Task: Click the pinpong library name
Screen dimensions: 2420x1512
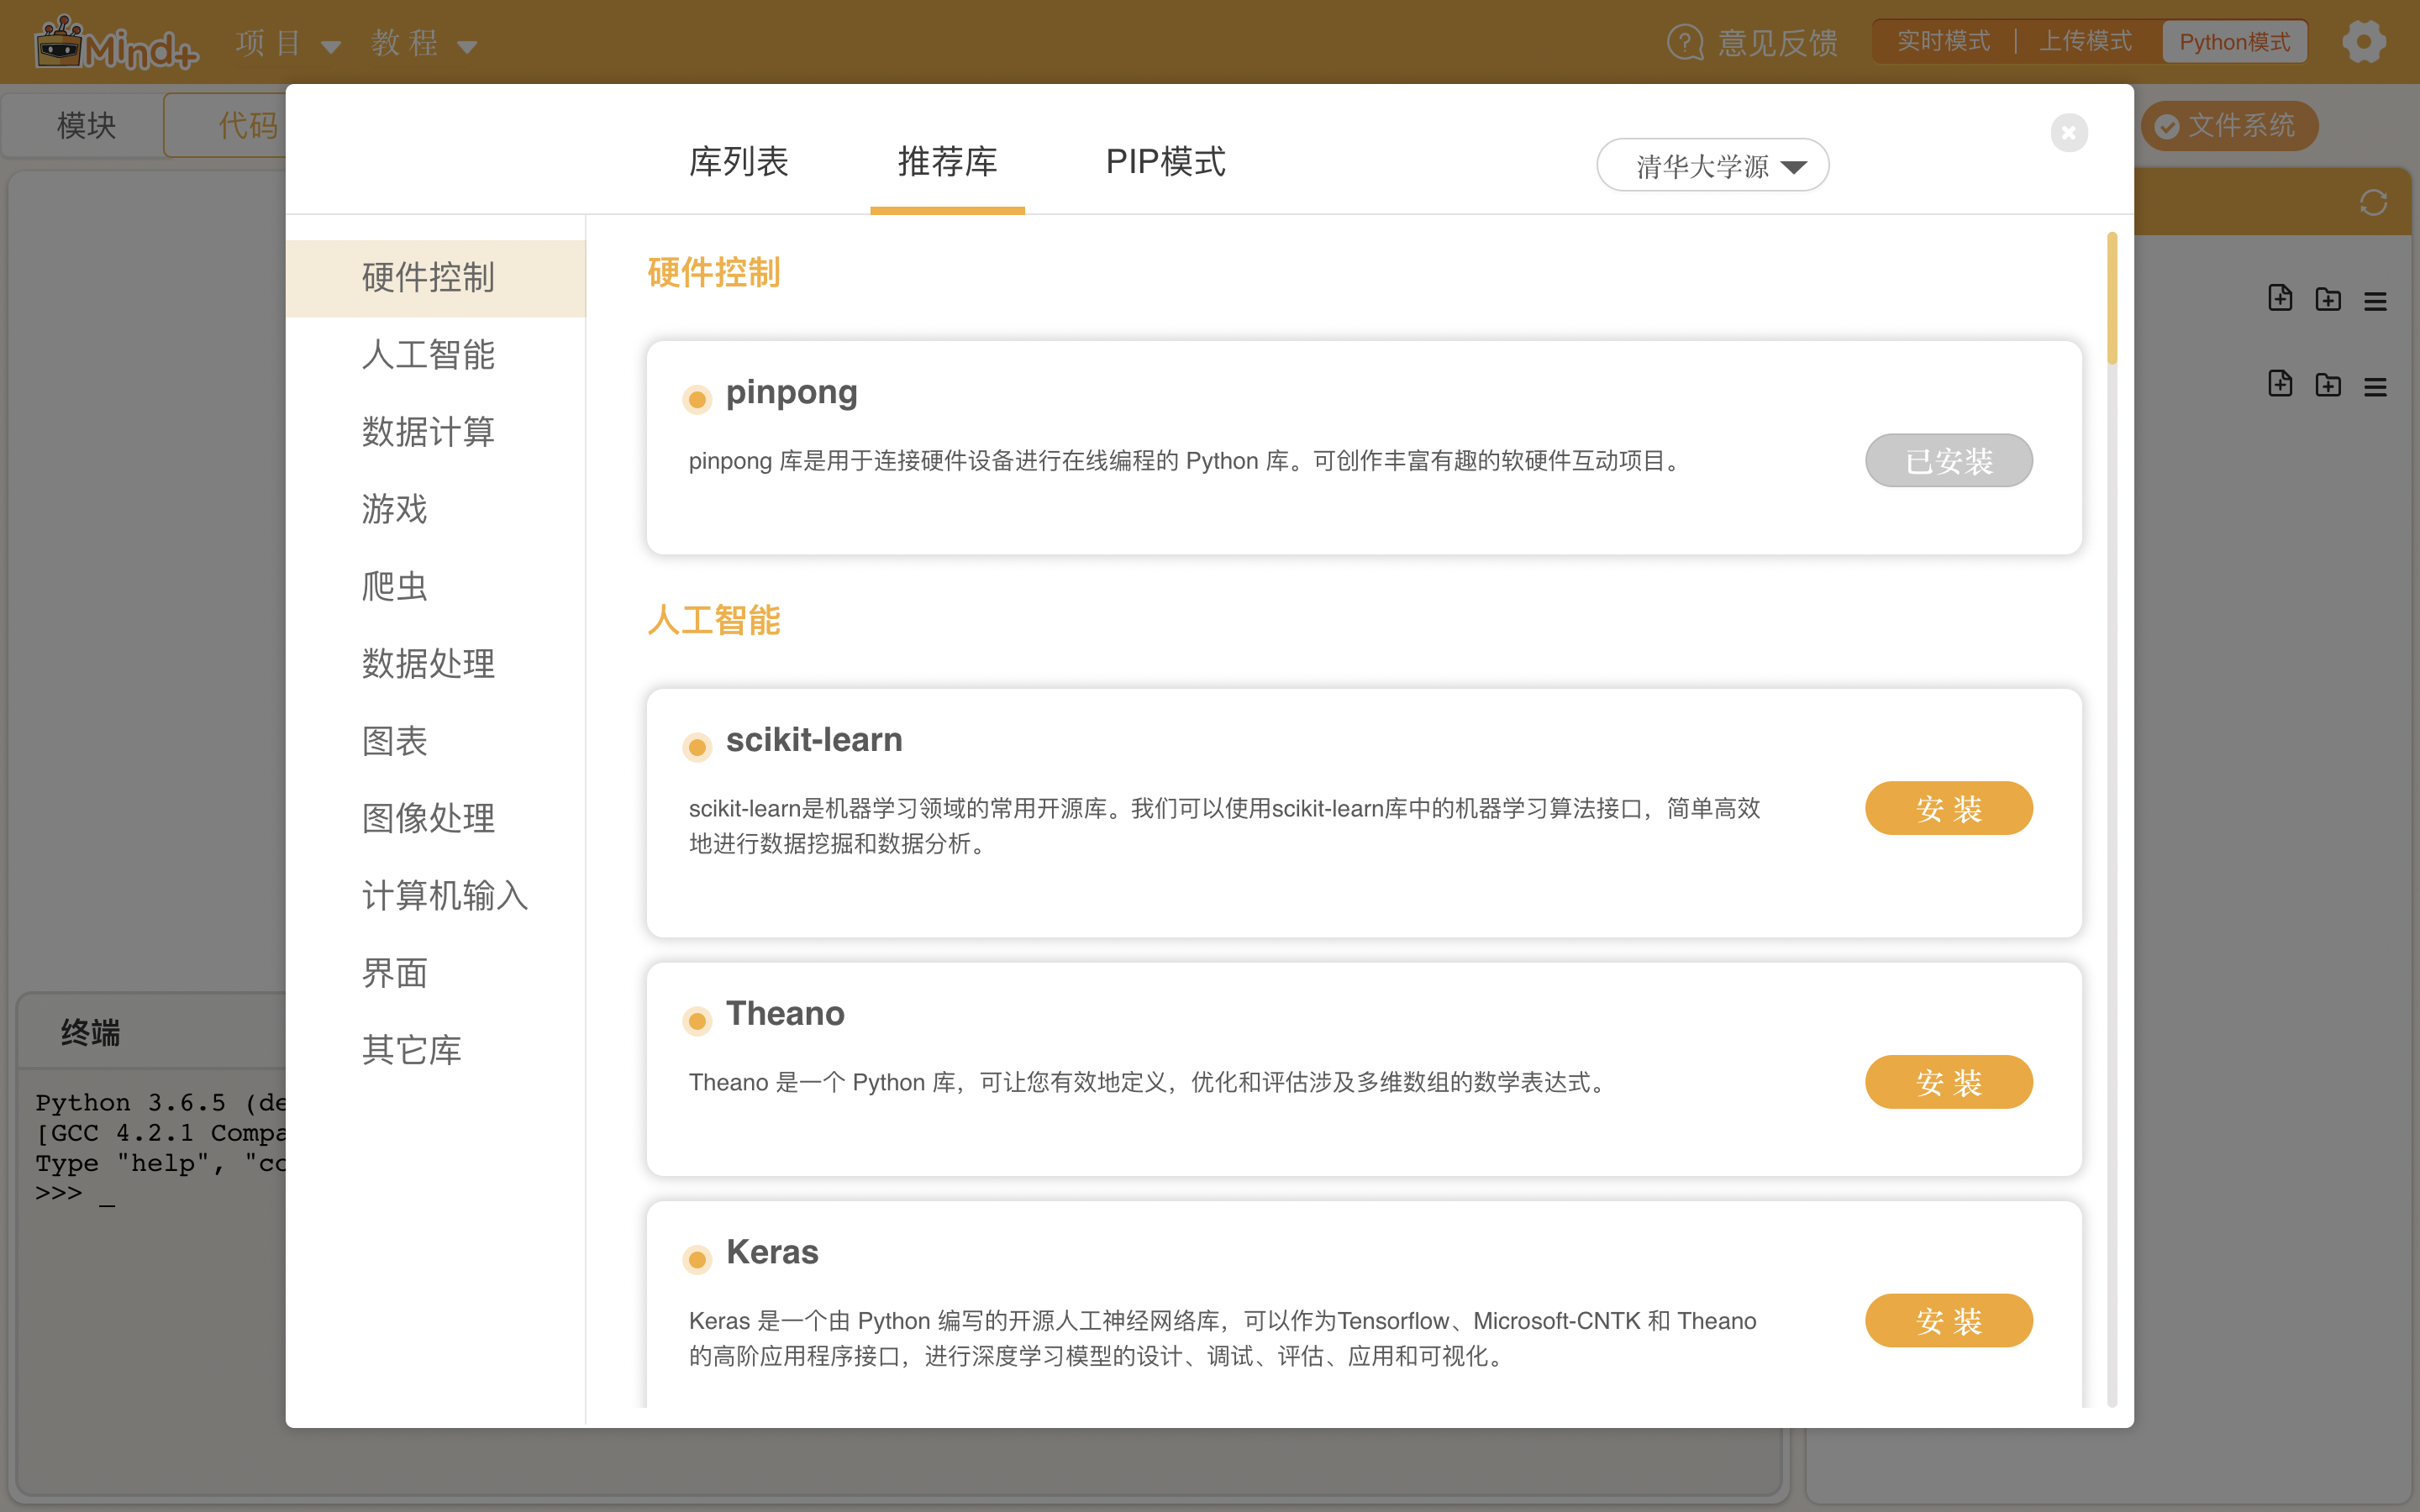Action: (x=791, y=393)
